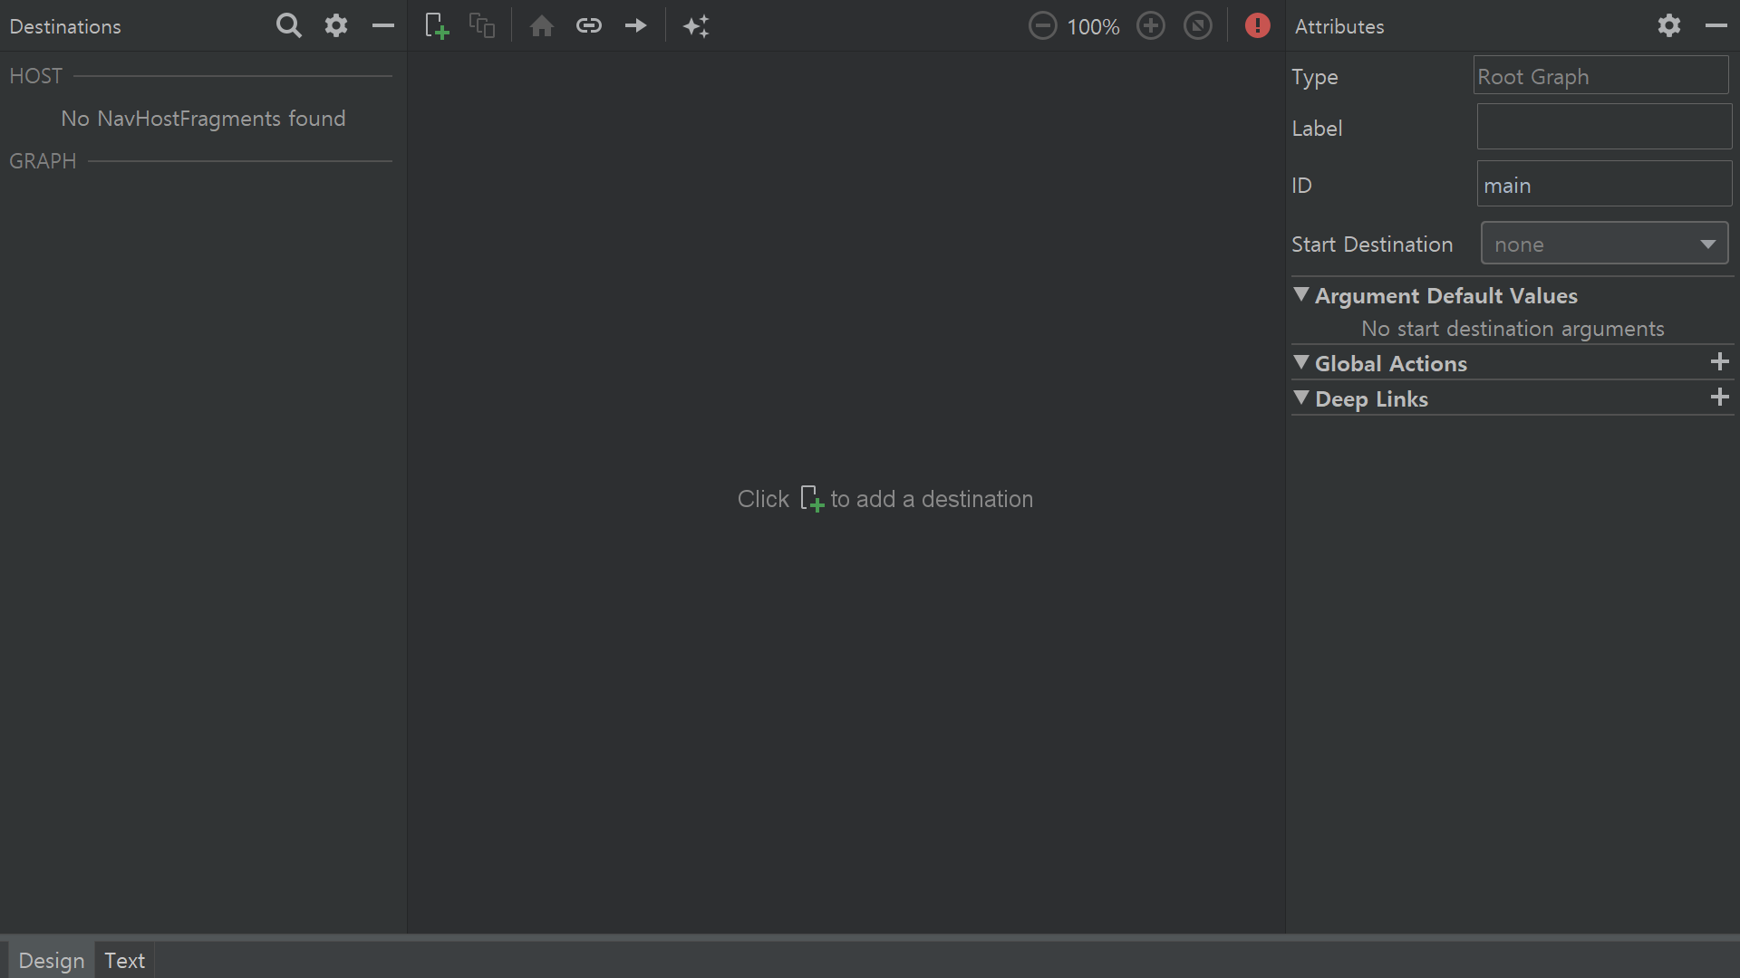Click the Destinations panel title

[x=65, y=27]
